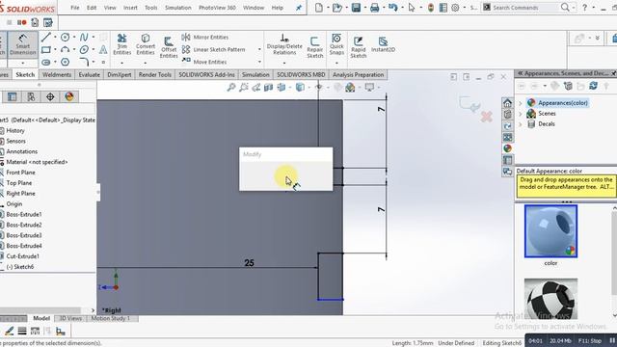Switch to DisplayManager tab icon
617x347 pixels.
(x=68, y=96)
